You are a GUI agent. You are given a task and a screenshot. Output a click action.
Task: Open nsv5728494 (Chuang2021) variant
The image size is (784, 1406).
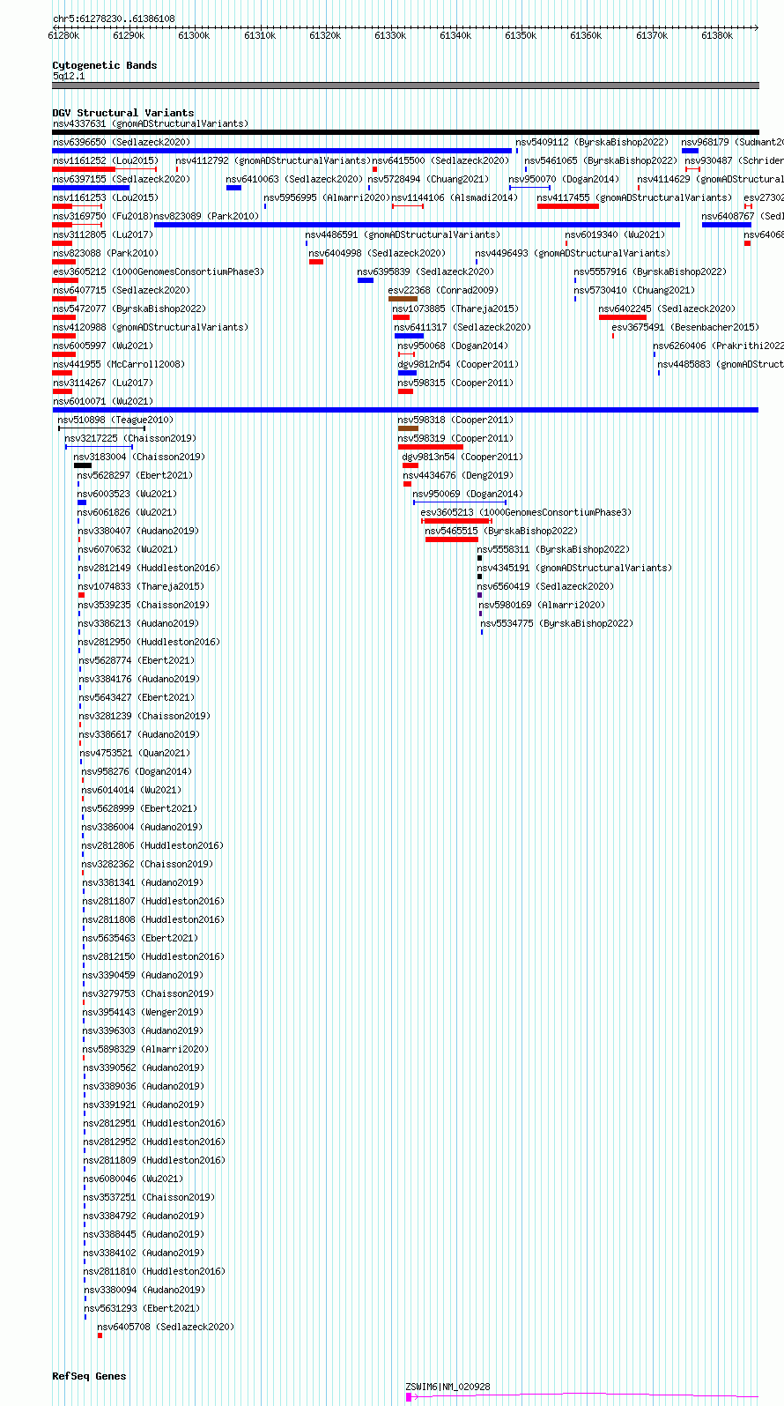(x=428, y=179)
